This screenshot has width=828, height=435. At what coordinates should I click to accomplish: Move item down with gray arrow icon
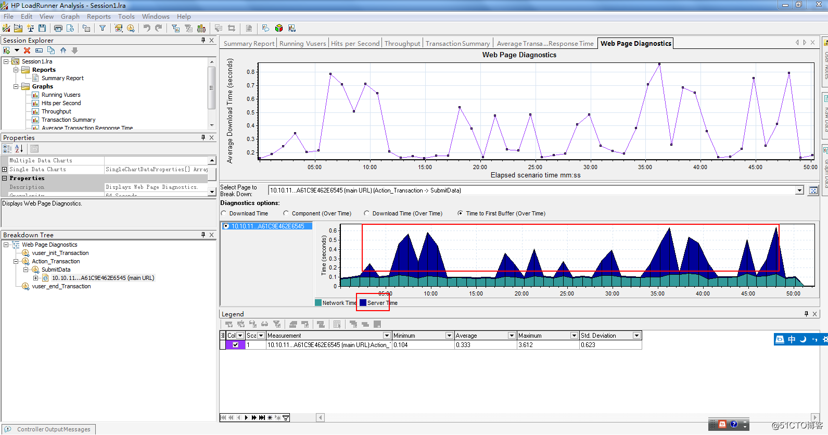click(x=74, y=50)
